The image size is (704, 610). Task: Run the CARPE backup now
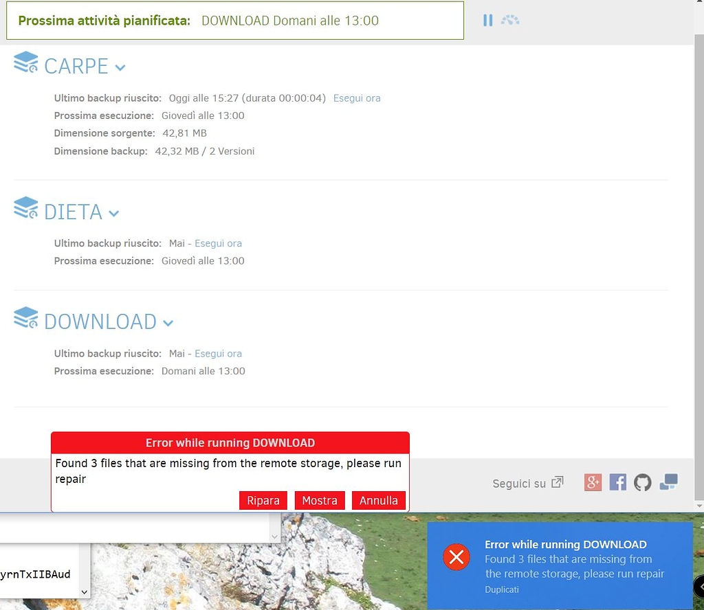[x=356, y=98]
